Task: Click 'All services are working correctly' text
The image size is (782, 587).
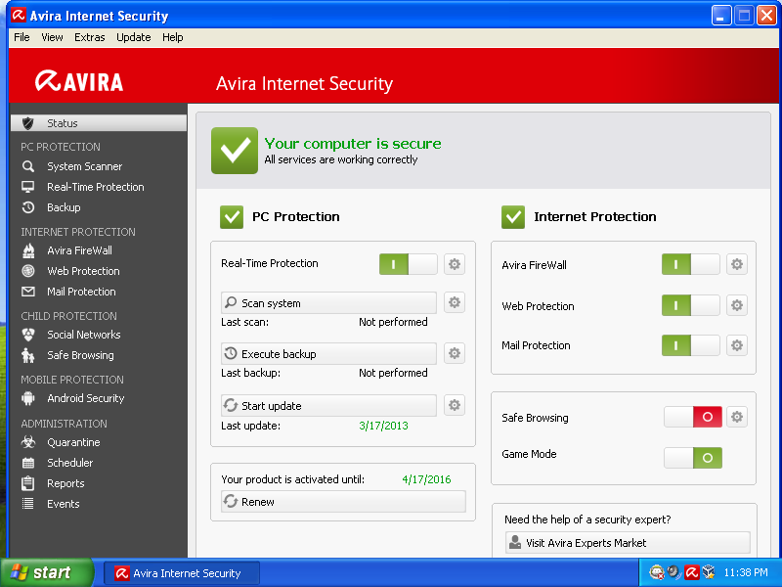Action: tap(340, 159)
